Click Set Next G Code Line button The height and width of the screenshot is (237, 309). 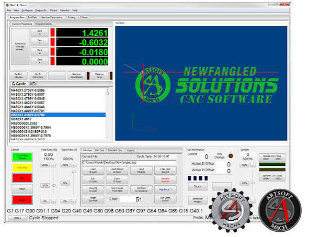coord(141,189)
